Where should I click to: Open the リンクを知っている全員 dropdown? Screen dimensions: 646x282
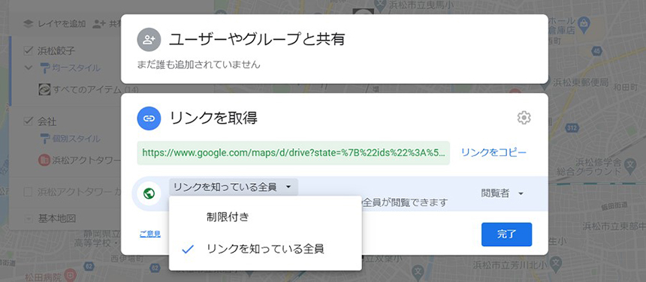[233, 187]
